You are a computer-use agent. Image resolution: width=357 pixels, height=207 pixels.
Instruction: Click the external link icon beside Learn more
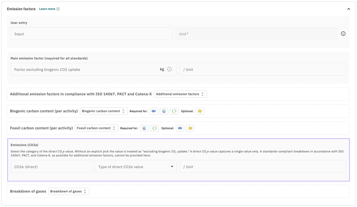(x=58, y=9)
